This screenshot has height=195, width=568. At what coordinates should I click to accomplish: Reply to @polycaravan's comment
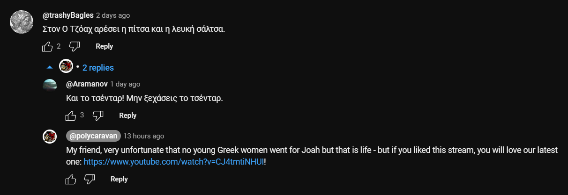pos(119,179)
